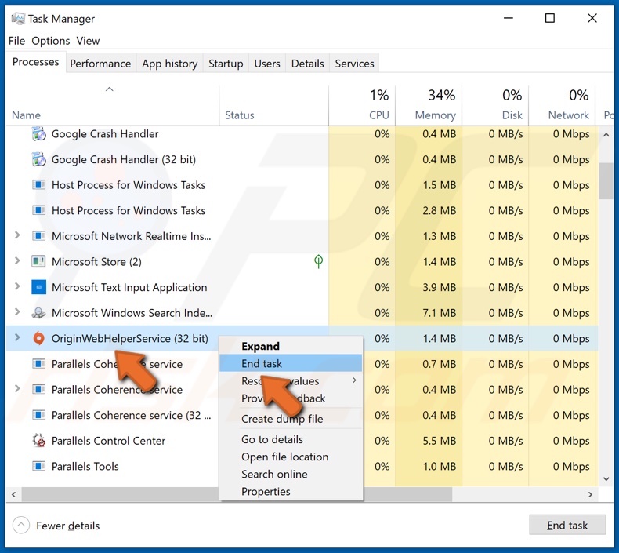
Task: Open the View menu
Action: pyautogui.click(x=88, y=41)
